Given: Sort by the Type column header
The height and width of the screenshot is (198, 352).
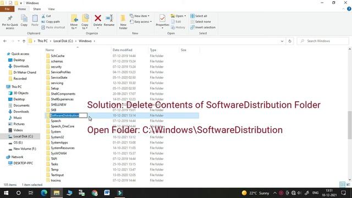Looking at the screenshot, I should 153,50.
